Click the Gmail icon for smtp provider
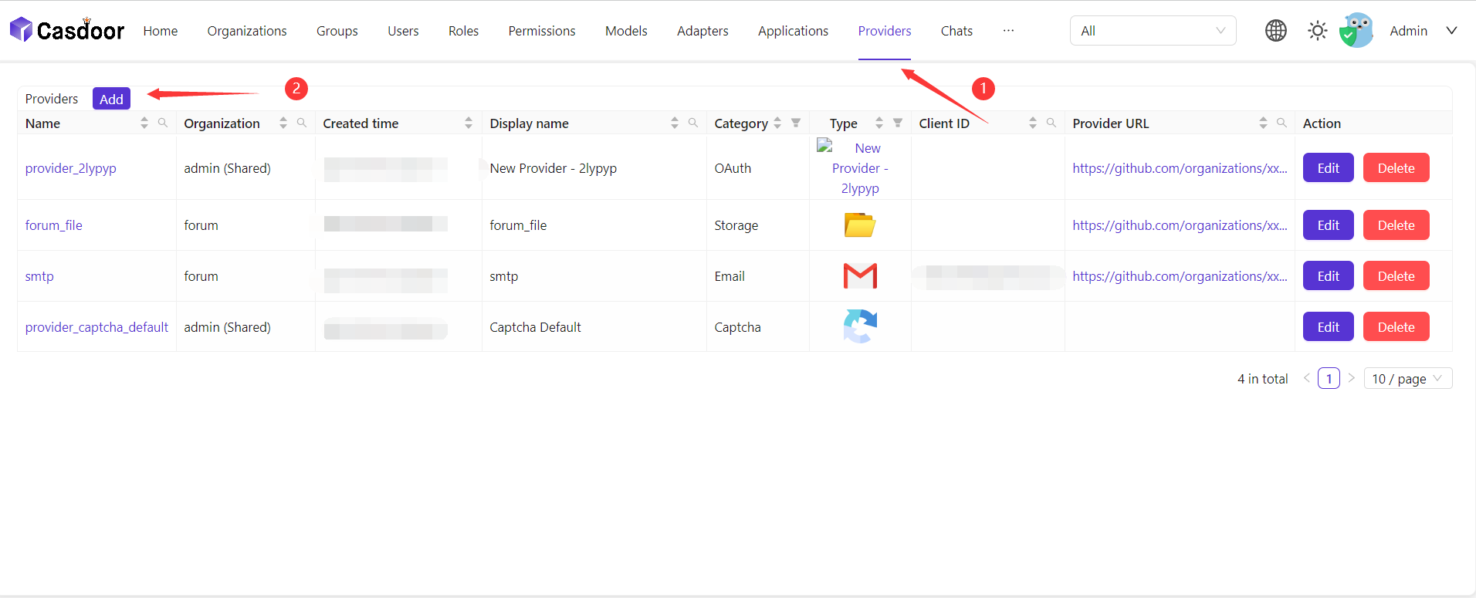The image size is (1476, 598). pyautogui.click(x=860, y=276)
